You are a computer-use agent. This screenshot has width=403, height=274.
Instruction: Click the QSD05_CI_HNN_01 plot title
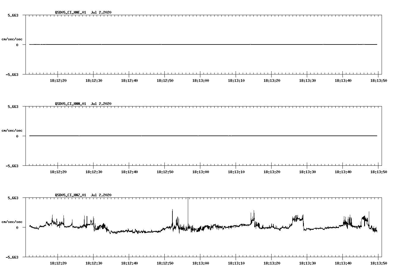(x=83, y=103)
